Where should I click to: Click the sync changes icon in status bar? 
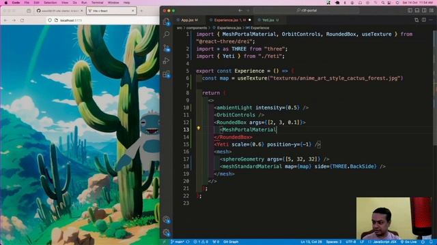click(188, 242)
